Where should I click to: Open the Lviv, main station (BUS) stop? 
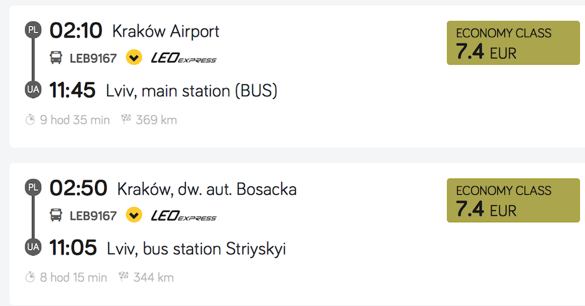coord(191,91)
